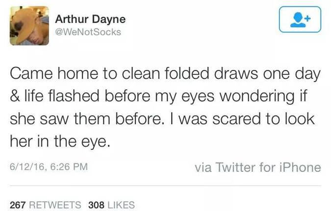Viewport: 331px width, 211px height.
Task: Open the "via Twitter for iPhone" source link
Action: coord(257,168)
